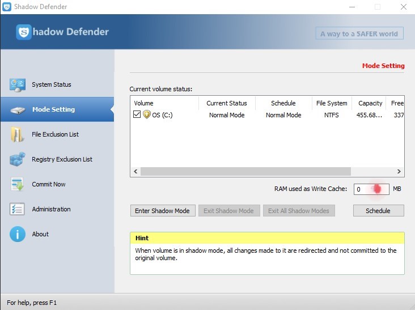The image size is (415, 310).
Task: Click the Exit All Shadow Modes button
Action: (x=299, y=211)
